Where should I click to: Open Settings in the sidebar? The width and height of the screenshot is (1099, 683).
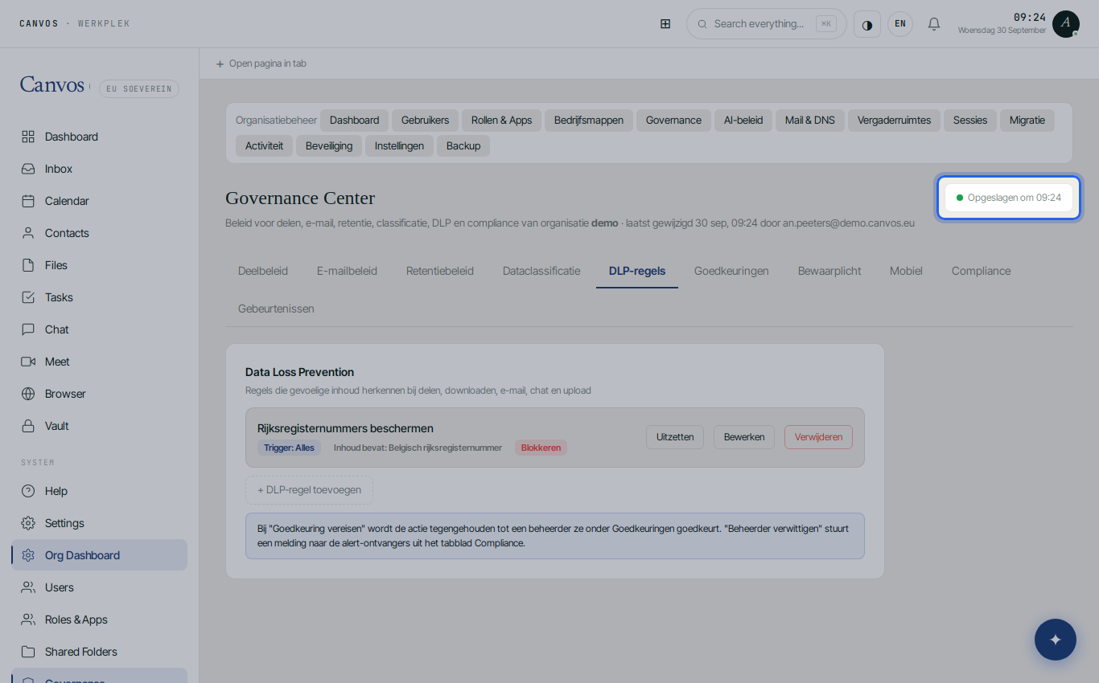click(x=100, y=523)
